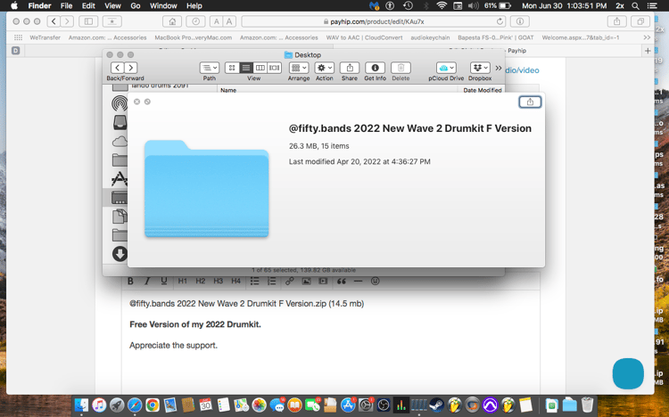The height and width of the screenshot is (417, 669).
Task: Show Safari history clock button
Action: (195, 21)
